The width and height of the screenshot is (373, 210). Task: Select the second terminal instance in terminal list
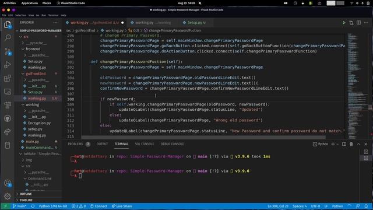pyautogui.click(x=366, y=158)
